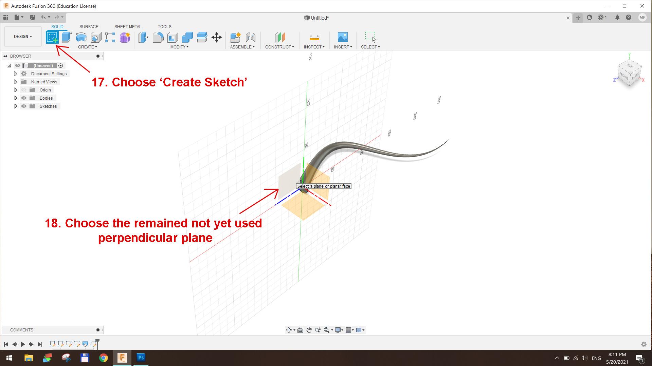Select the Extrude tool icon
The width and height of the screenshot is (652, 366).
pos(67,37)
